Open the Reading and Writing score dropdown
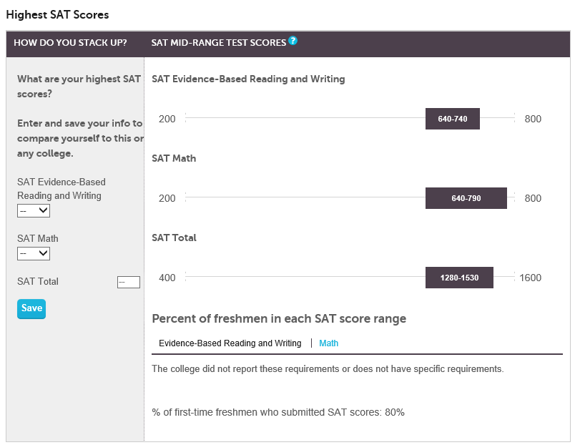 [x=34, y=211]
